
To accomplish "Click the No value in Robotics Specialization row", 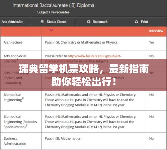I will pos(152,117).
